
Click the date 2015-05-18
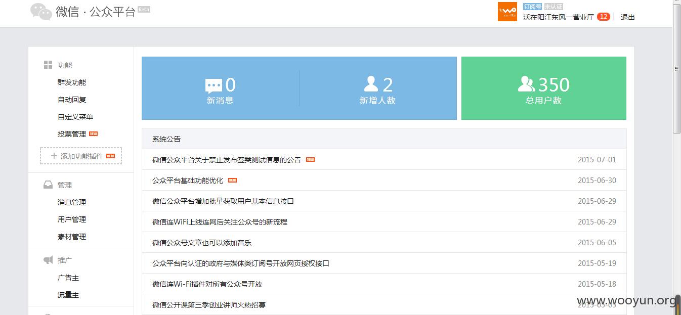pos(597,284)
